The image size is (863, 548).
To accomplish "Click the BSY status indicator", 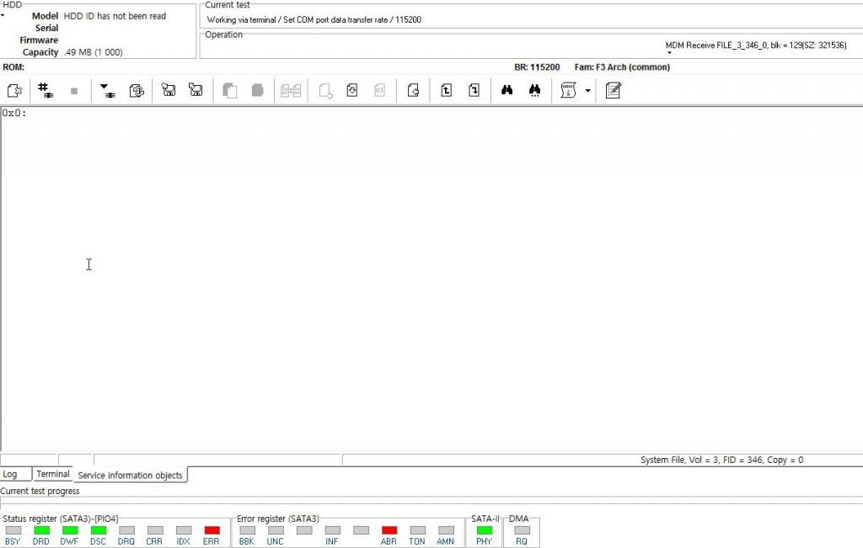I will 13,530.
